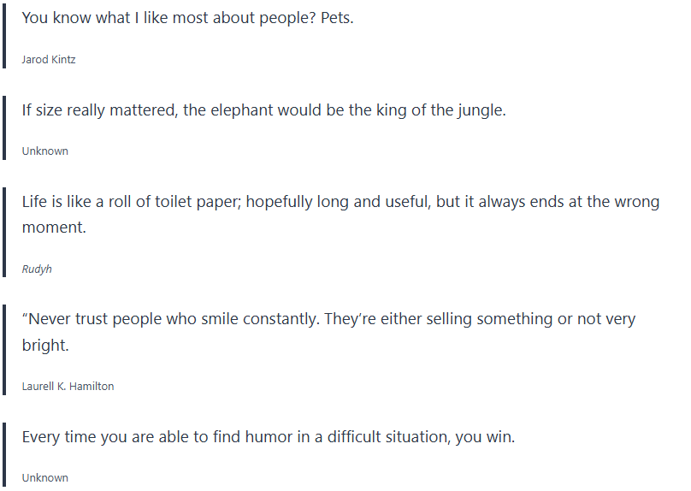Image resolution: width=691 pixels, height=491 pixels.
Task: Click the vertical bar beside the pets quote
Action: point(5,38)
